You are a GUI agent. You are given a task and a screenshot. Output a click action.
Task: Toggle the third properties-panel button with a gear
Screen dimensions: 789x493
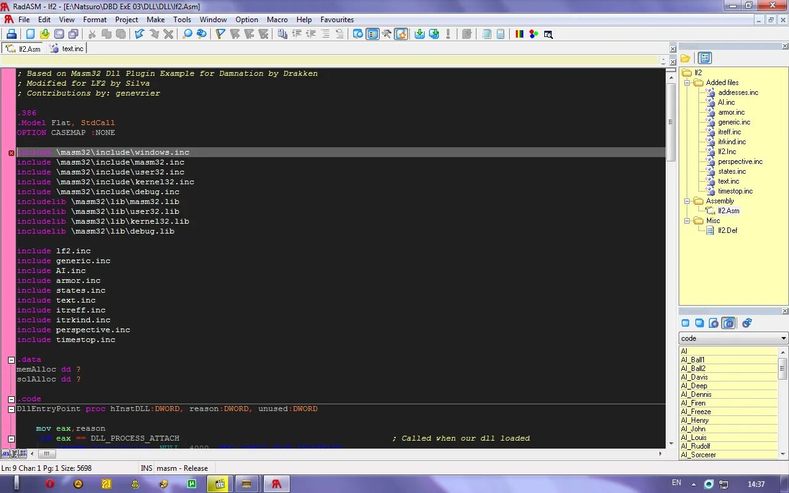pos(714,323)
